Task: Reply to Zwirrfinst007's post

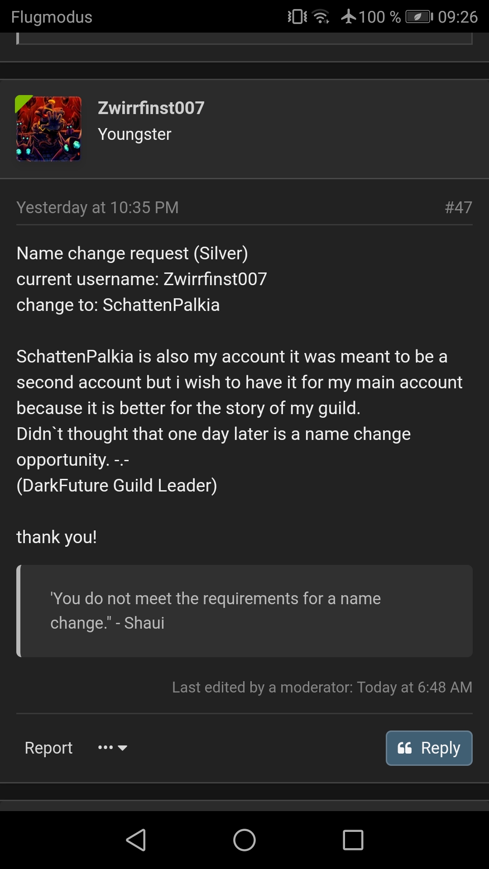Action: 429,748
